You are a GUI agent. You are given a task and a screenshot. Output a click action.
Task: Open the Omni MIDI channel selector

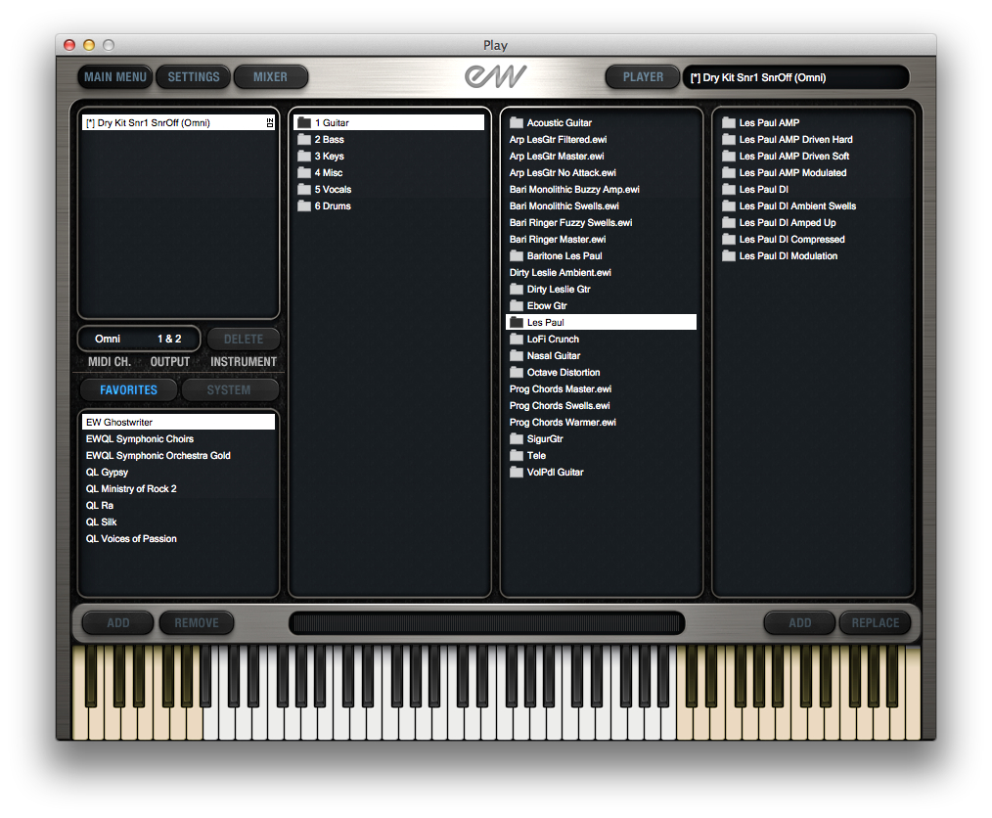[108, 340]
